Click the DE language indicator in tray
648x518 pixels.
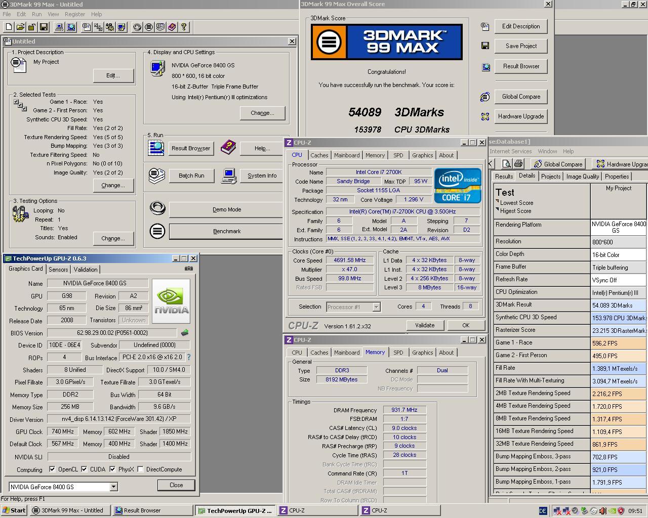(x=543, y=511)
